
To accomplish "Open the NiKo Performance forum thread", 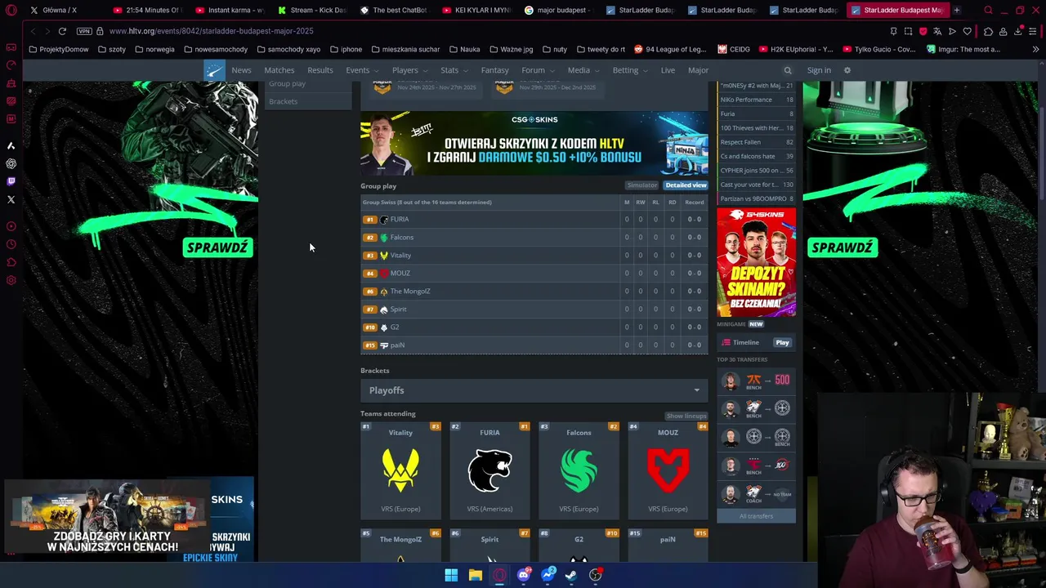I will [756, 100].
